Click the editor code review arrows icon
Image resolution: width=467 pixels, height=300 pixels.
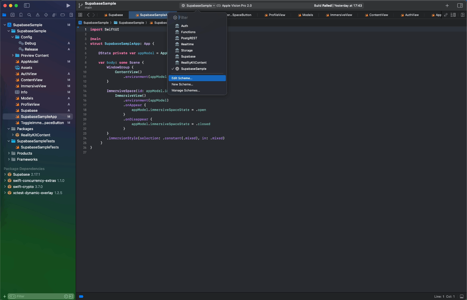coord(446,15)
